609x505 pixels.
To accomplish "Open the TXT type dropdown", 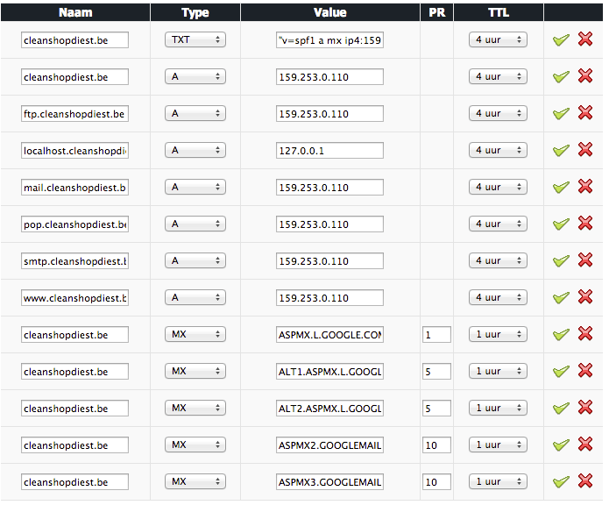I will tap(195, 39).
